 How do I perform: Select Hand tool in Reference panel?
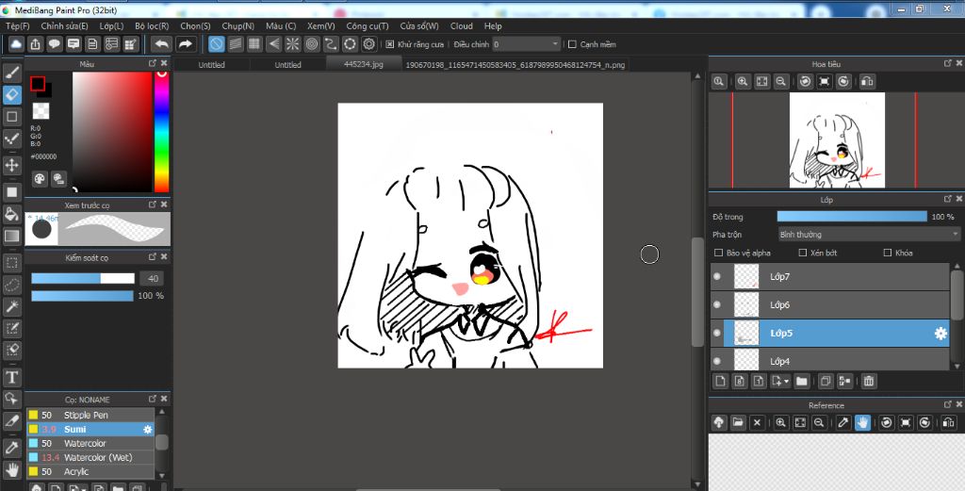862,422
